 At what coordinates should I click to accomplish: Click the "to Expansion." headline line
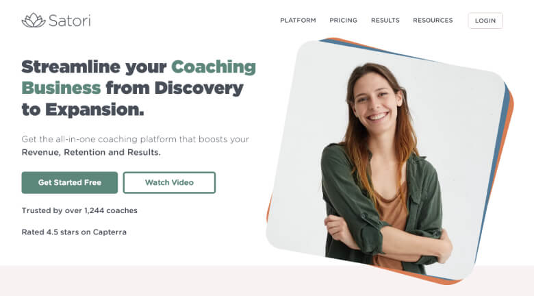pyautogui.click(x=83, y=110)
